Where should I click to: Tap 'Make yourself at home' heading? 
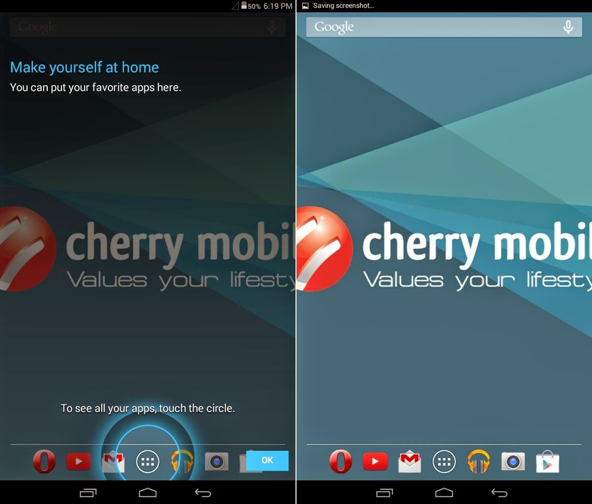[85, 67]
